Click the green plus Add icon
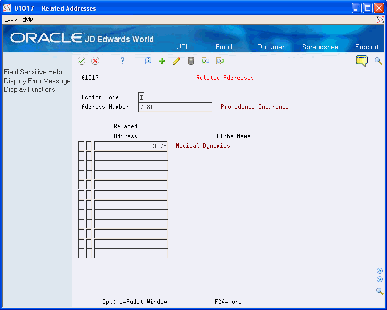The image size is (387, 310). (x=162, y=61)
